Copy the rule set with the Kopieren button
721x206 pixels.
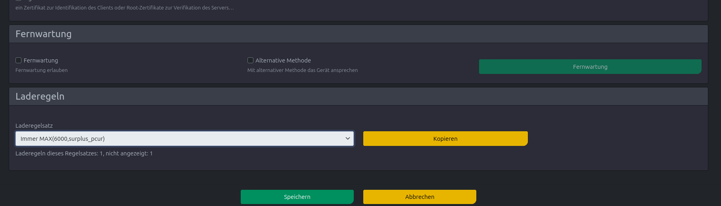pyautogui.click(x=445, y=138)
